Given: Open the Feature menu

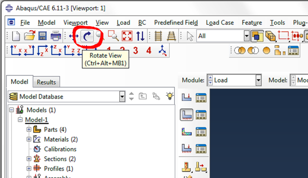Looking at the screenshot, I should click(x=252, y=23).
